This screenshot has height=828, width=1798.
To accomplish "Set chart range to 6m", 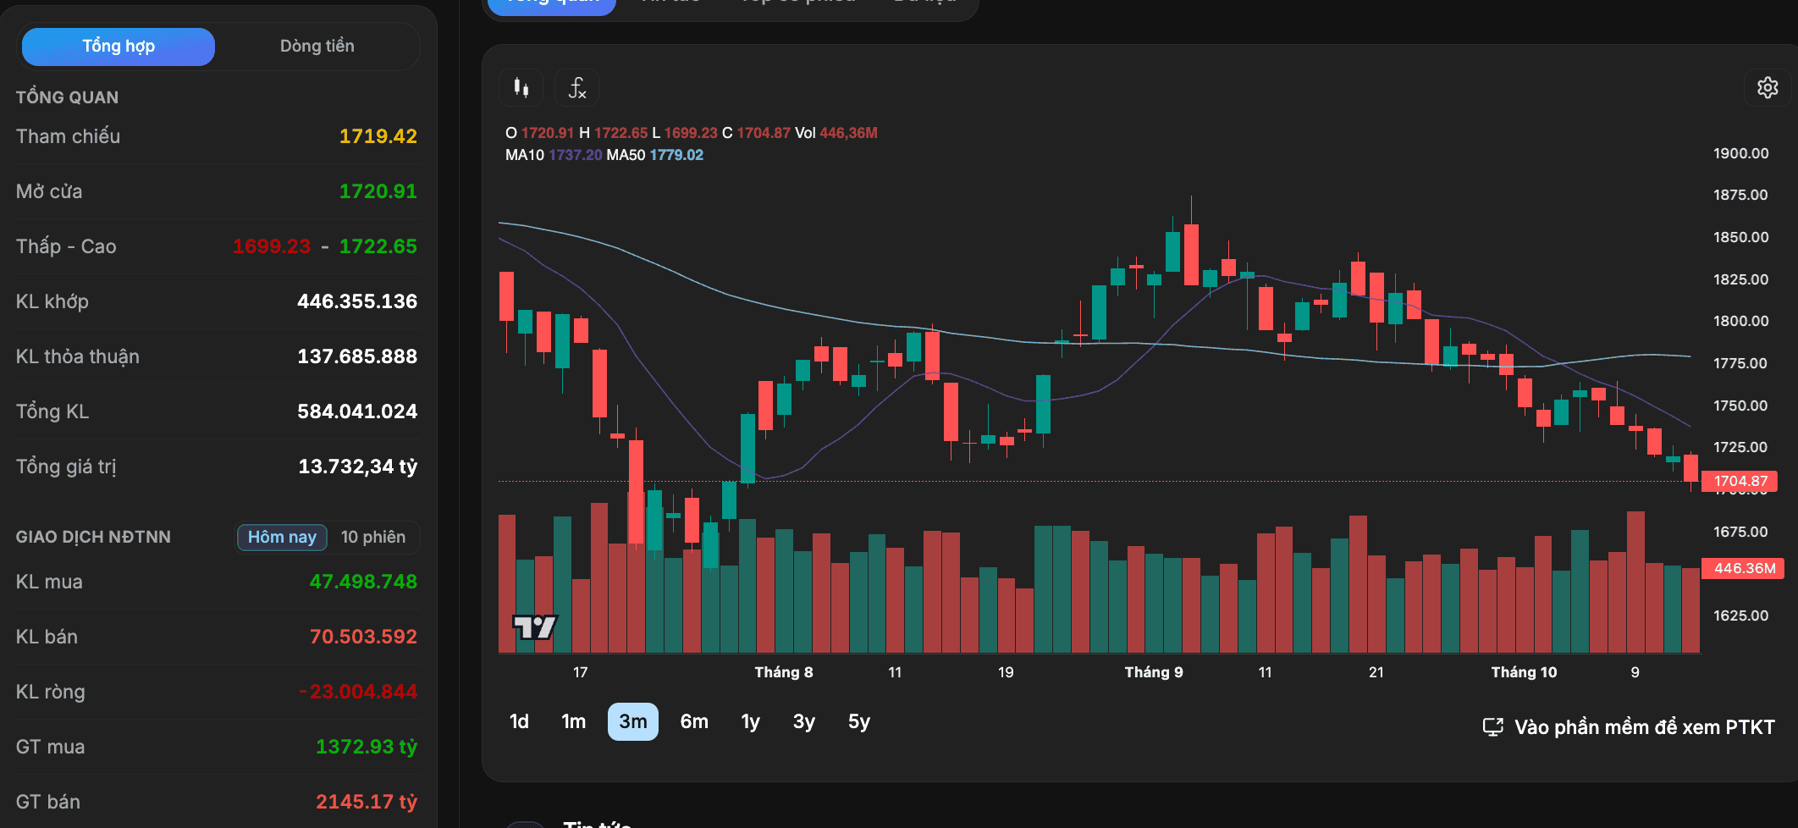I will point(694,721).
